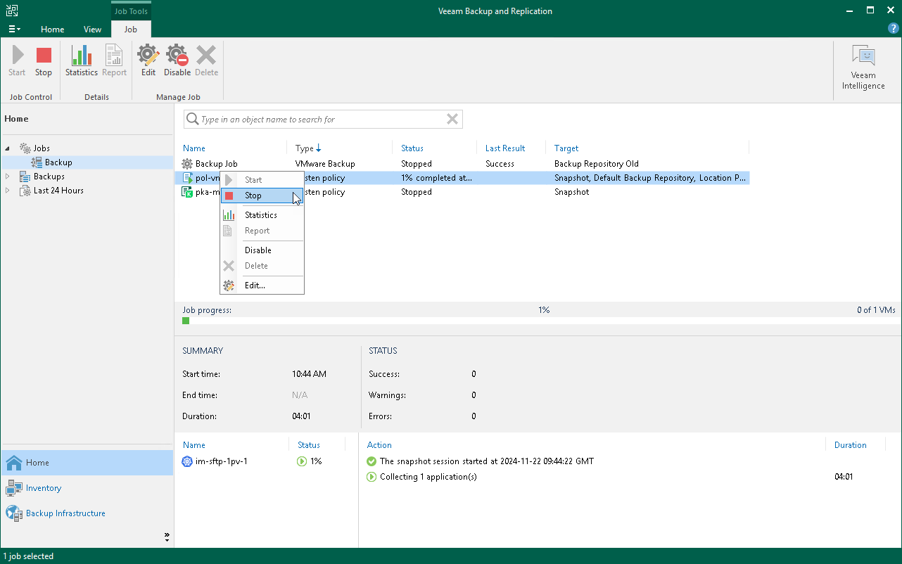Screen dimensions: 902x564
Task: Open Veeam Intelligence
Action: tap(863, 68)
